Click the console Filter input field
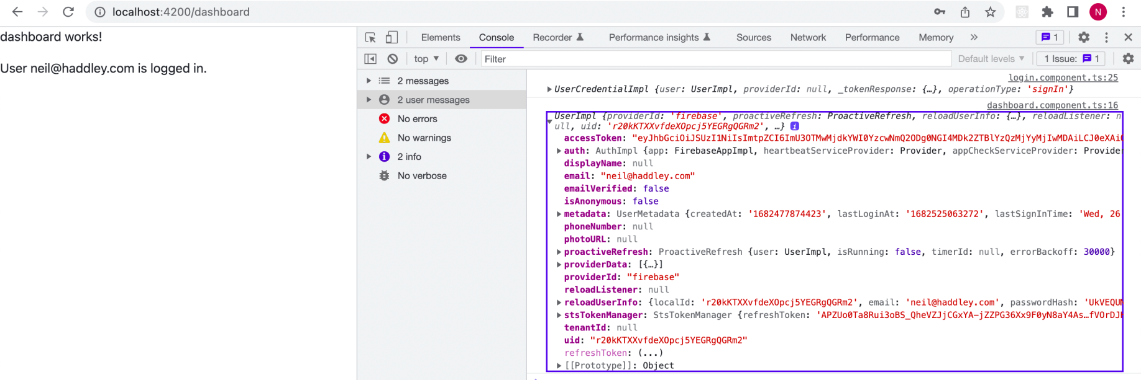This screenshot has height=380, width=1141. (715, 59)
